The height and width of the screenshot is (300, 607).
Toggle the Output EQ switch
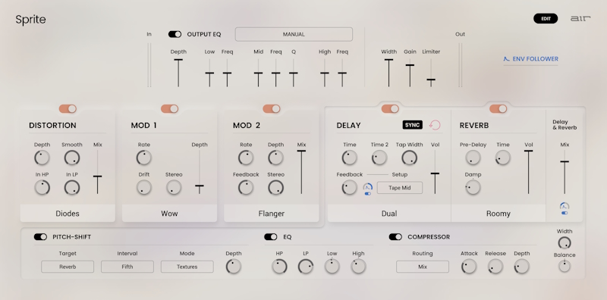(175, 34)
